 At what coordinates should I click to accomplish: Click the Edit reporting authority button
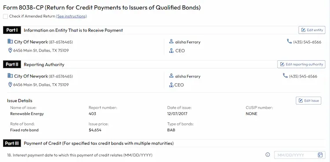[301, 64]
